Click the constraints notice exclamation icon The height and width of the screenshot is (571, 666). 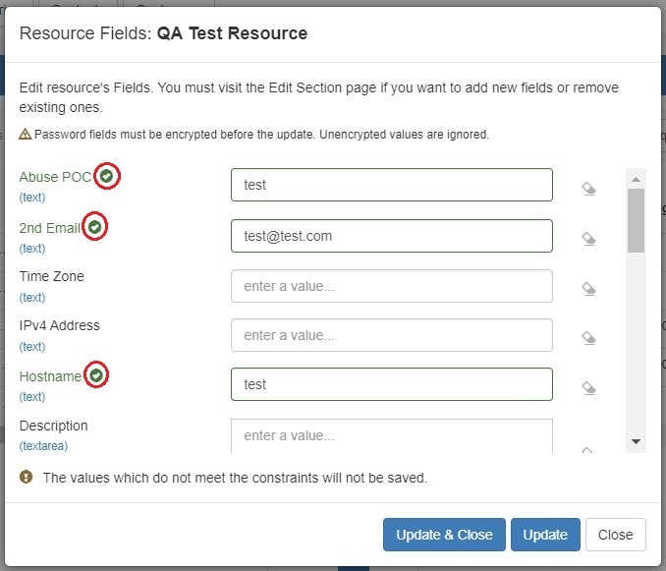point(27,478)
